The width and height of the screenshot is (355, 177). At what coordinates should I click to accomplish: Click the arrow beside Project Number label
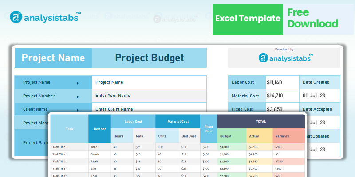[x=78, y=97]
